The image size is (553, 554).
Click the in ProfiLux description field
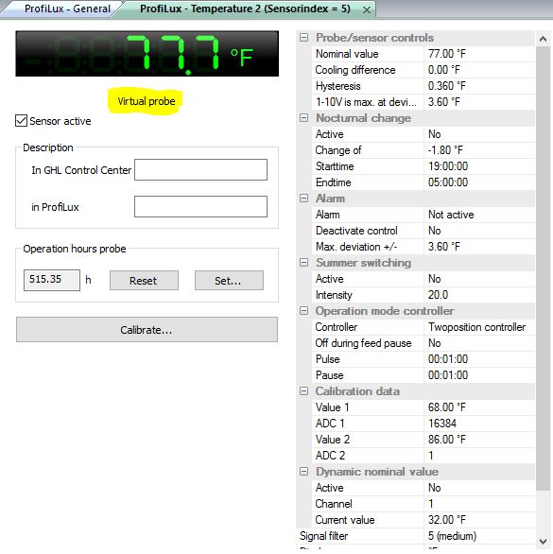click(x=200, y=206)
